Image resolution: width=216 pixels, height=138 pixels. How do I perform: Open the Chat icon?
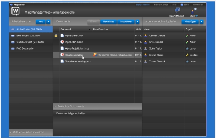click(x=193, y=11)
